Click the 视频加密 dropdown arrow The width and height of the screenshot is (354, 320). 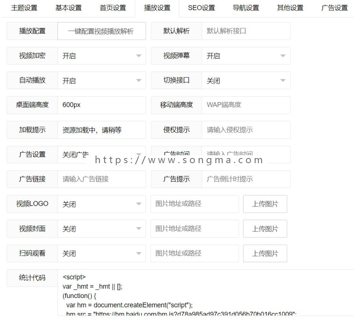(x=139, y=56)
